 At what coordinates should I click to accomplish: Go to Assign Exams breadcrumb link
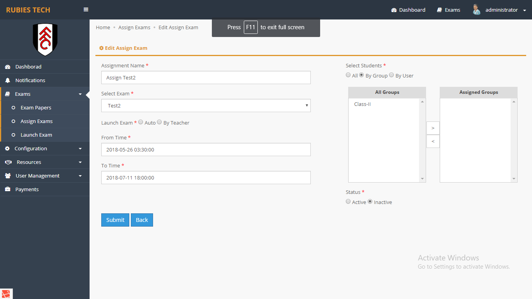click(134, 27)
